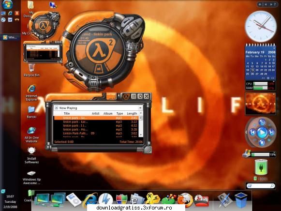Screen dimensions: 281x211
Task: Open the Now Playing dropdown arrow
Action: [x=140, y=108]
